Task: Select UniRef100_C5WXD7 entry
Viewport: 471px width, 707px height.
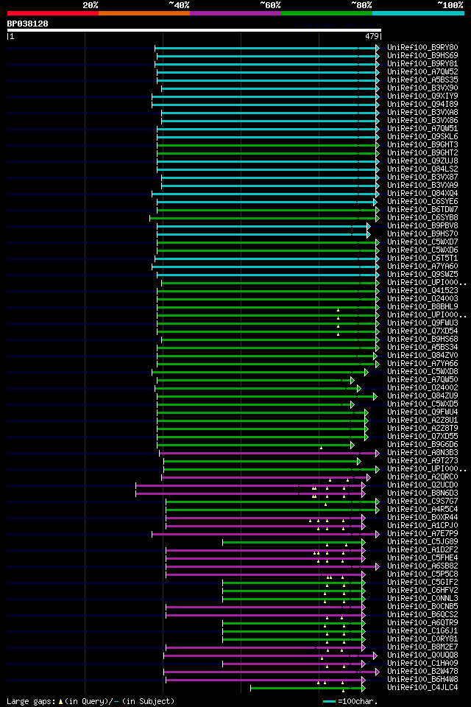Action: 422,242
